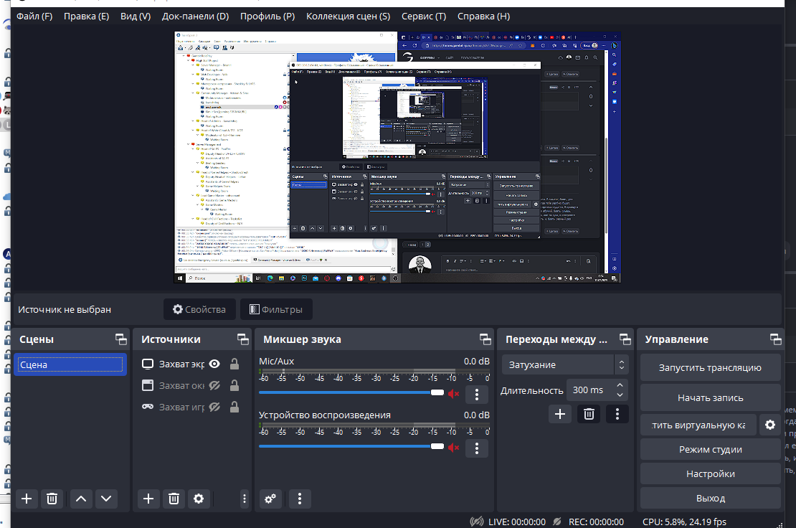Move the scene up with the arrow icon
This screenshot has height=528, width=796.
tap(82, 499)
